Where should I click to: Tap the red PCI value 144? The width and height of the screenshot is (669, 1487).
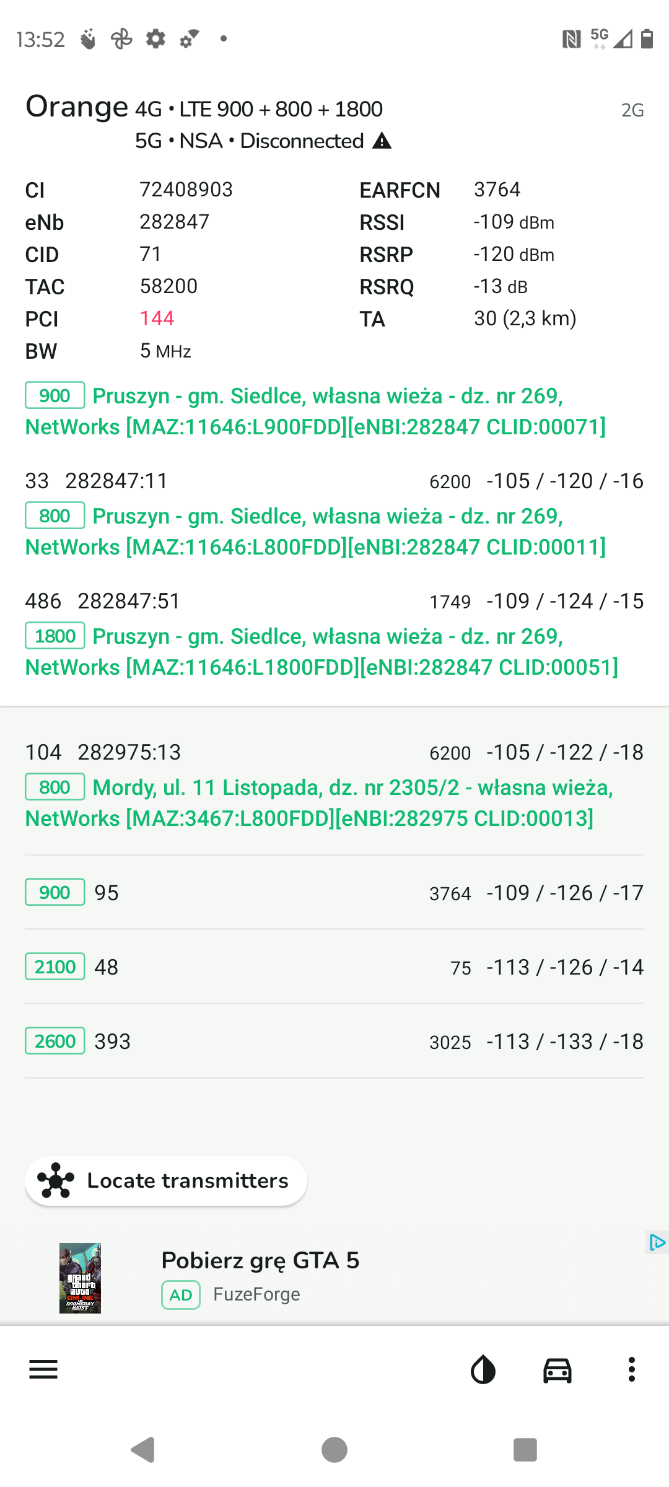[x=157, y=318]
